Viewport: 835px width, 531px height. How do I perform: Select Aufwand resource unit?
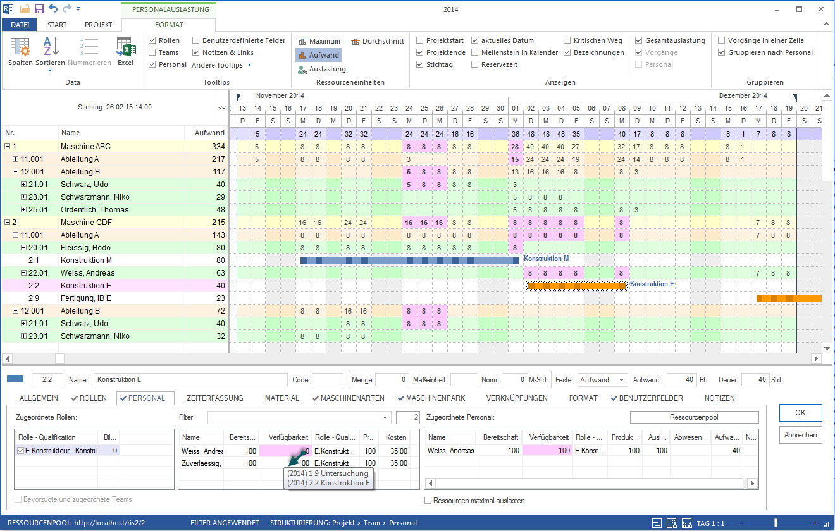(x=319, y=55)
